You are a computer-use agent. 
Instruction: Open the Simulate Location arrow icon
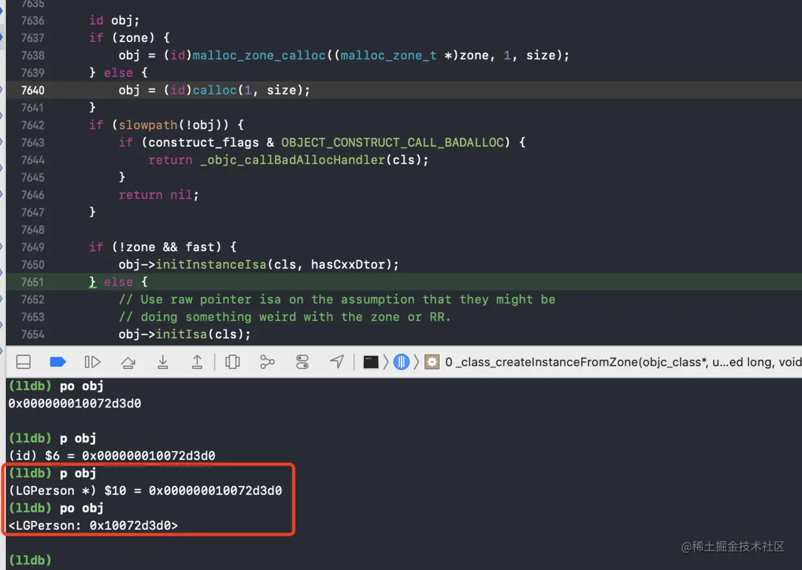pos(337,362)
